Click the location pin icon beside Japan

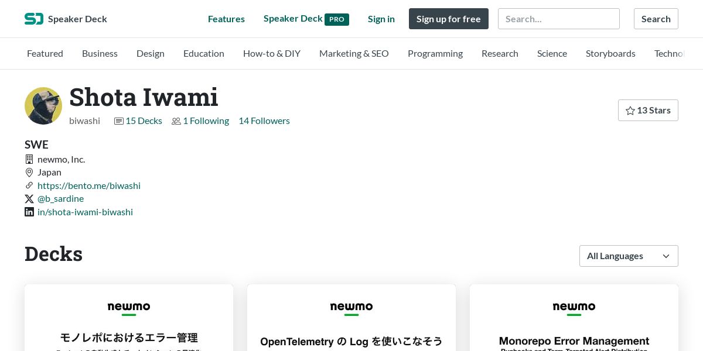[x=29, y=173]
